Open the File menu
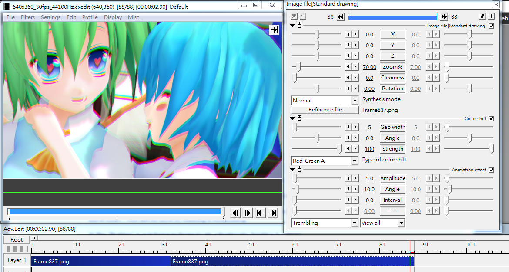 (x=11, y=17)
